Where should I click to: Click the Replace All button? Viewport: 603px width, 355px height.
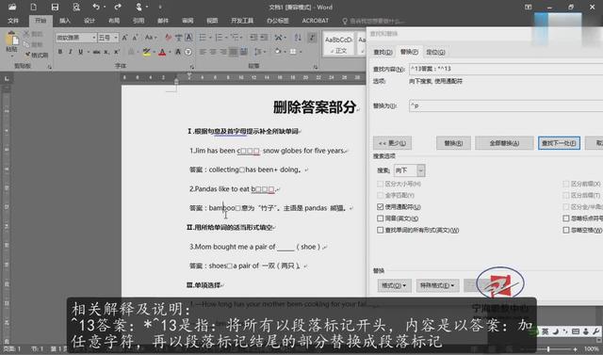504,143
